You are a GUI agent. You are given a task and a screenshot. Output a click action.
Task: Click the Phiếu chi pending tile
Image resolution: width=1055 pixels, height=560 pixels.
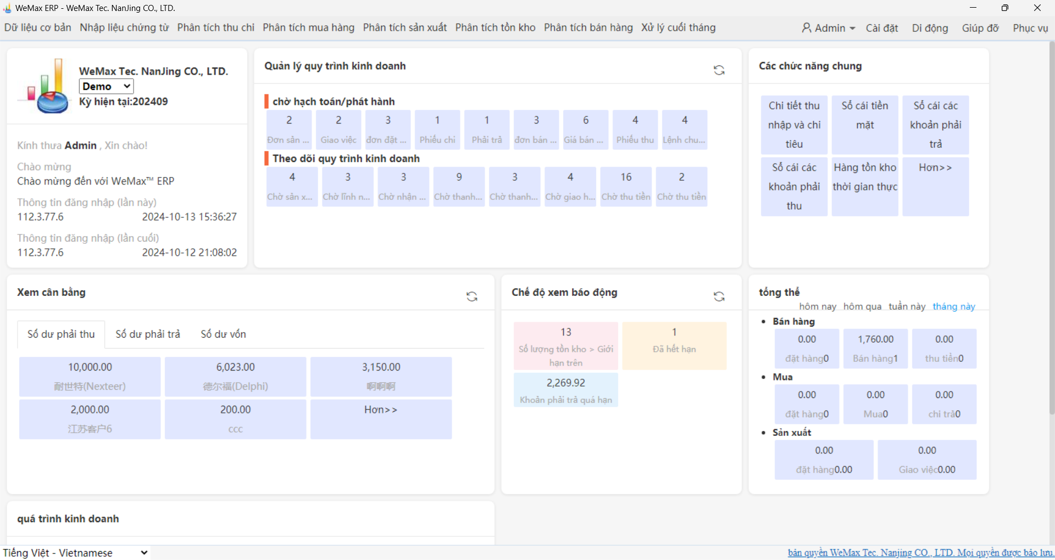tap(437, 130)
